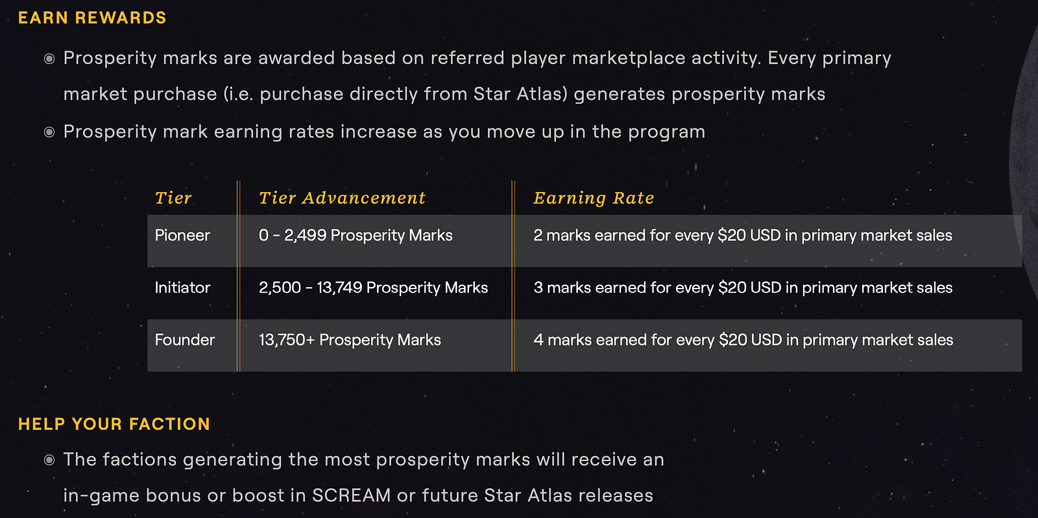Select the 'HELP YOUR FACTION' heading
This screenshot has height=518, width=1038.
(114, 424)
